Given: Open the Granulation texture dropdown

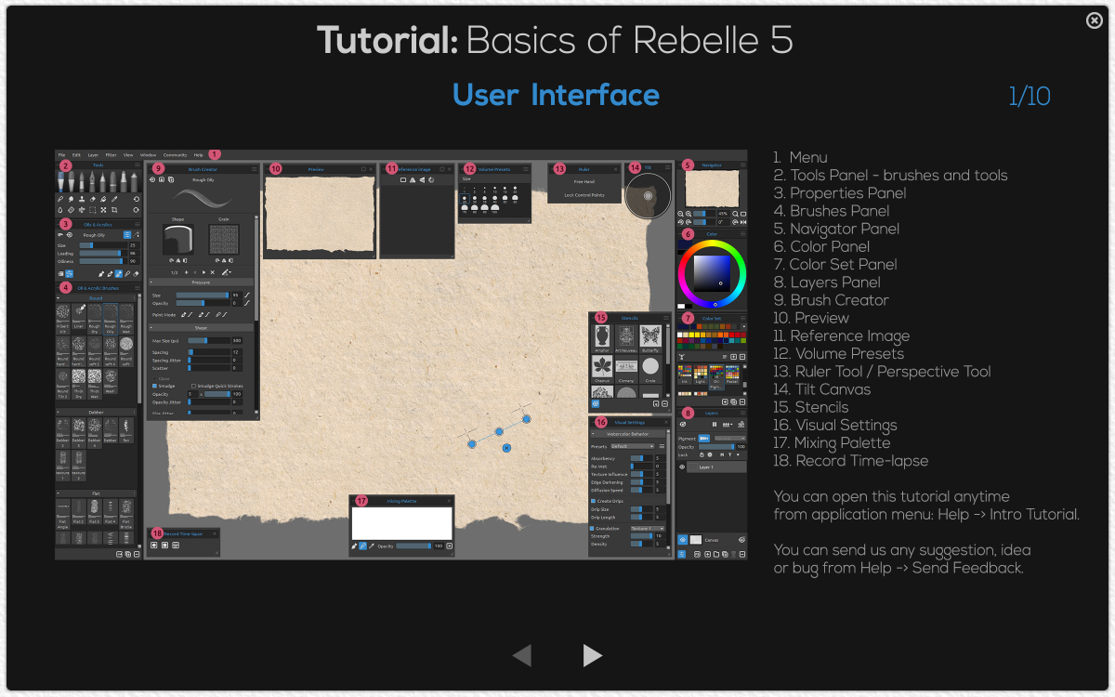Looking at the screenshot, I should (x=649, y=529).
